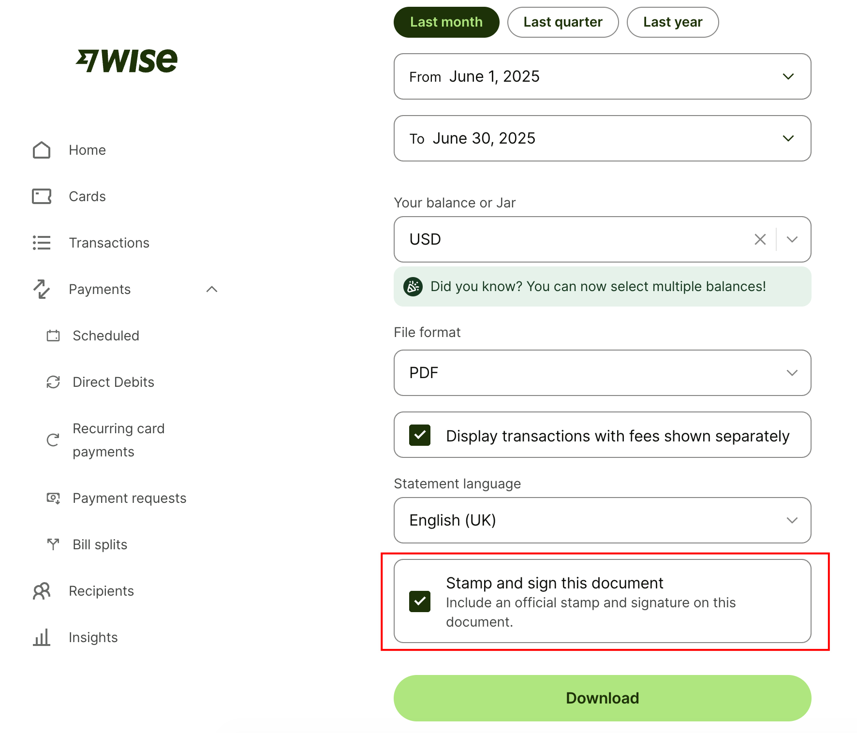Open Recurring card payments
The image size is (857, 733).
pos(119,440)
